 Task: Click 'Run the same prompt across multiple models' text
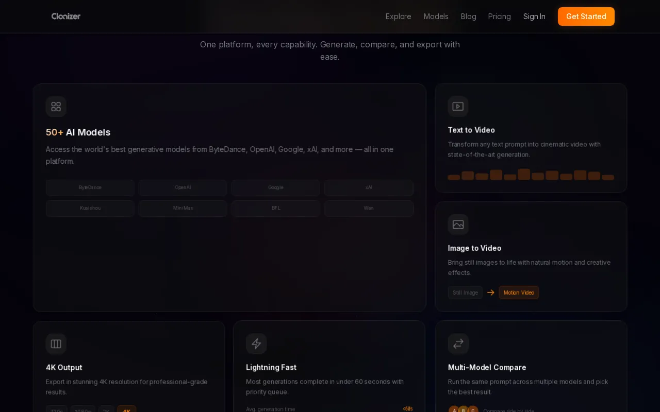pos(528,387)
